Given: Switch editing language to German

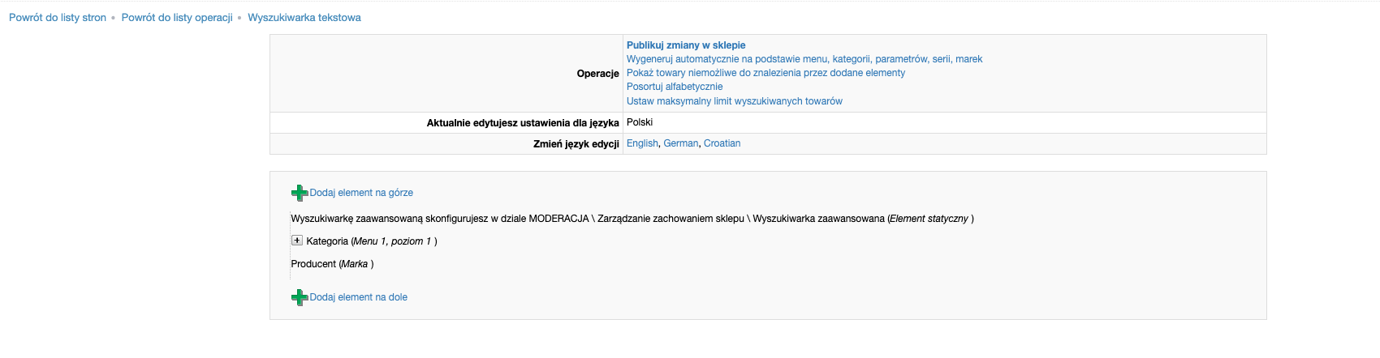Looking at the screenshot, I should (680, 143).
